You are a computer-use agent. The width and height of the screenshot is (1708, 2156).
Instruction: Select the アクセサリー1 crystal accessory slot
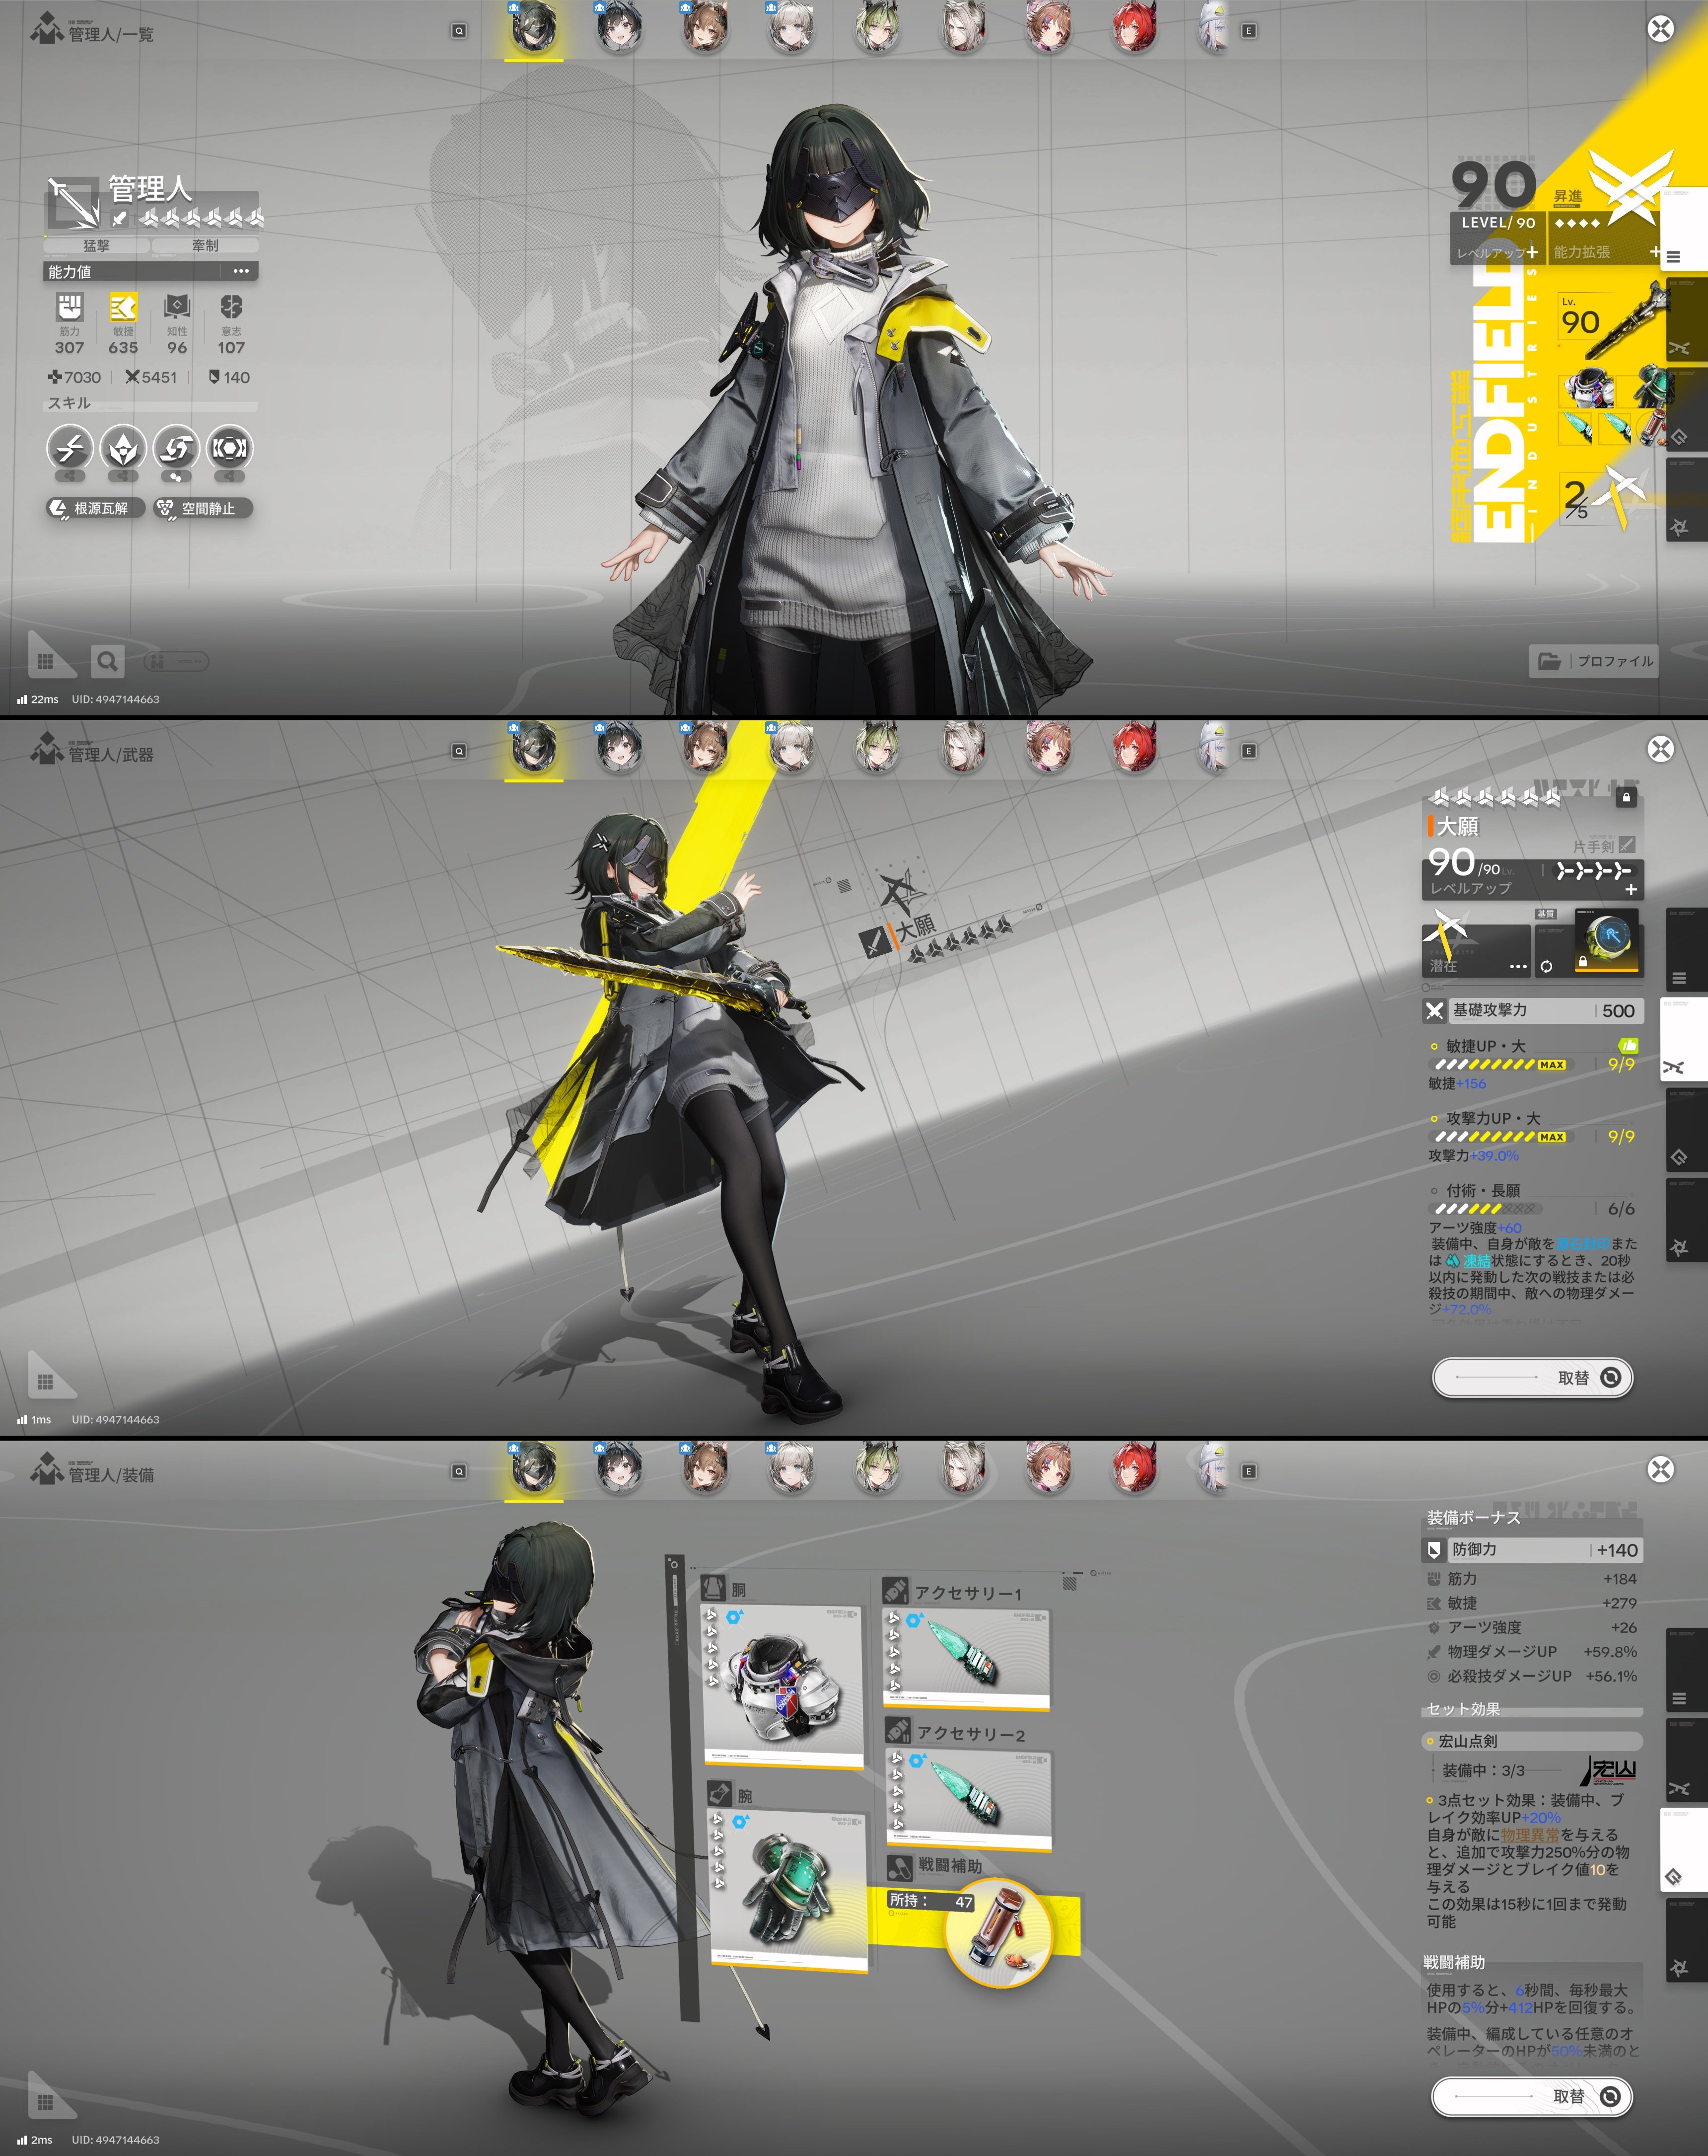click(x=966, y=1657)
